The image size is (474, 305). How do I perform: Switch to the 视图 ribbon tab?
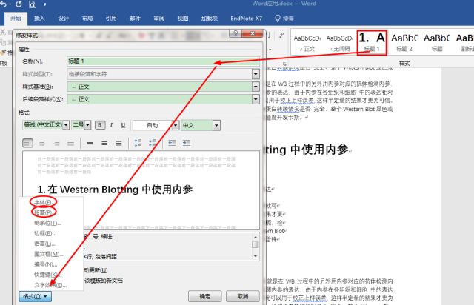click(x=183, y=19)
